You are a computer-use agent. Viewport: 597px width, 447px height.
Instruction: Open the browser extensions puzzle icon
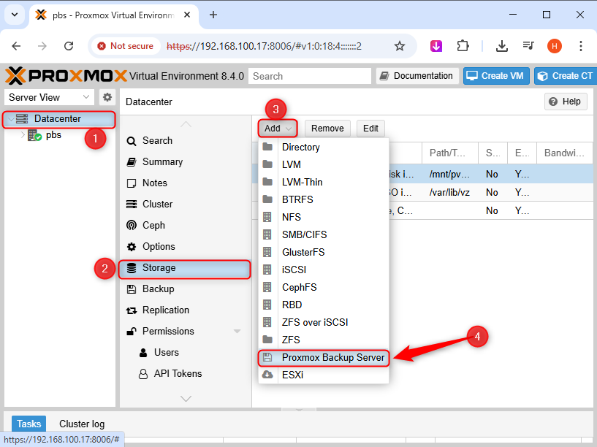463,47
